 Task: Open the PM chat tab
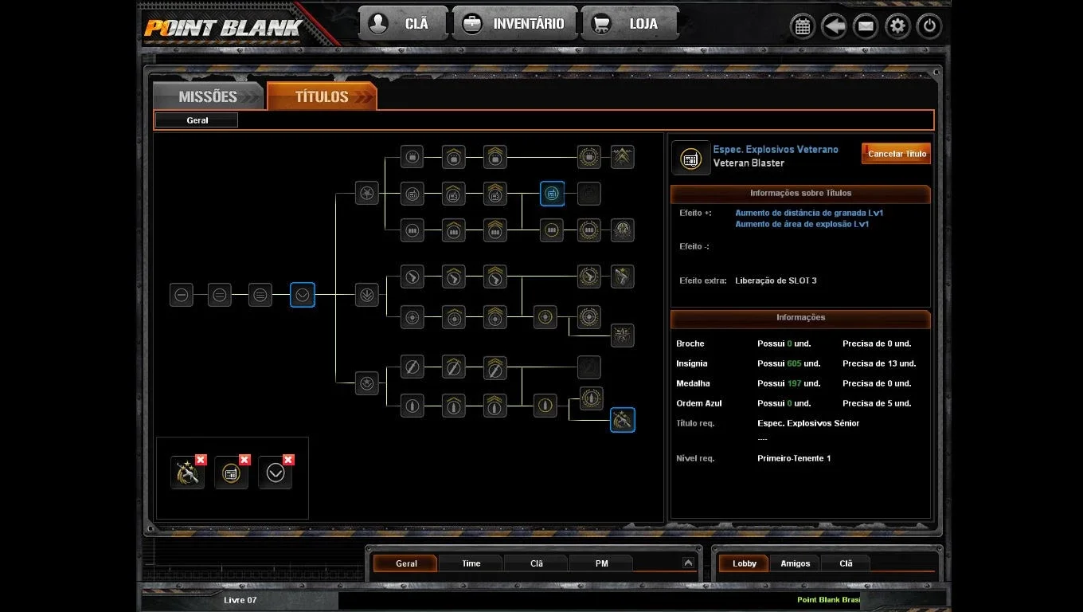coord(601,563)
